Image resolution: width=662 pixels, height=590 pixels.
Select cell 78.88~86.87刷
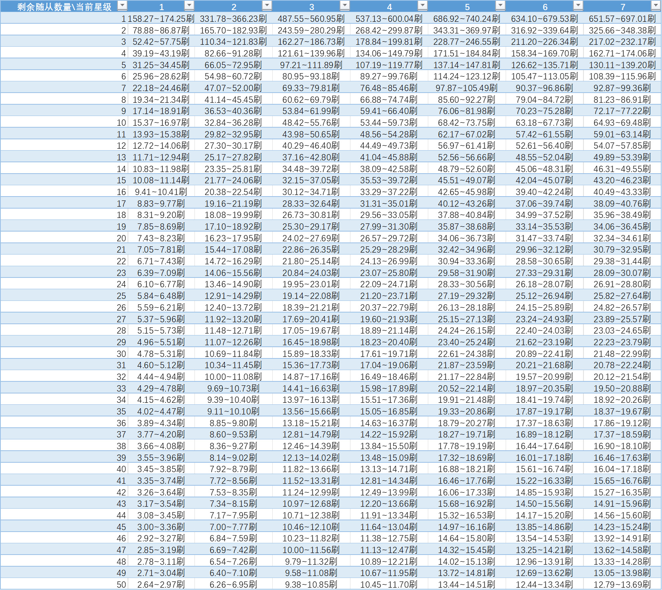(x=161, y=30)
